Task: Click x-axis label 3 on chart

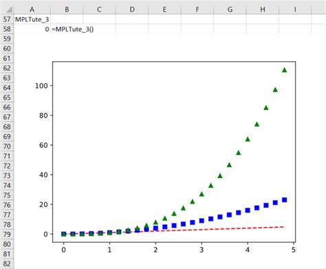Action: pyautogui.click(x=202, y=250)
